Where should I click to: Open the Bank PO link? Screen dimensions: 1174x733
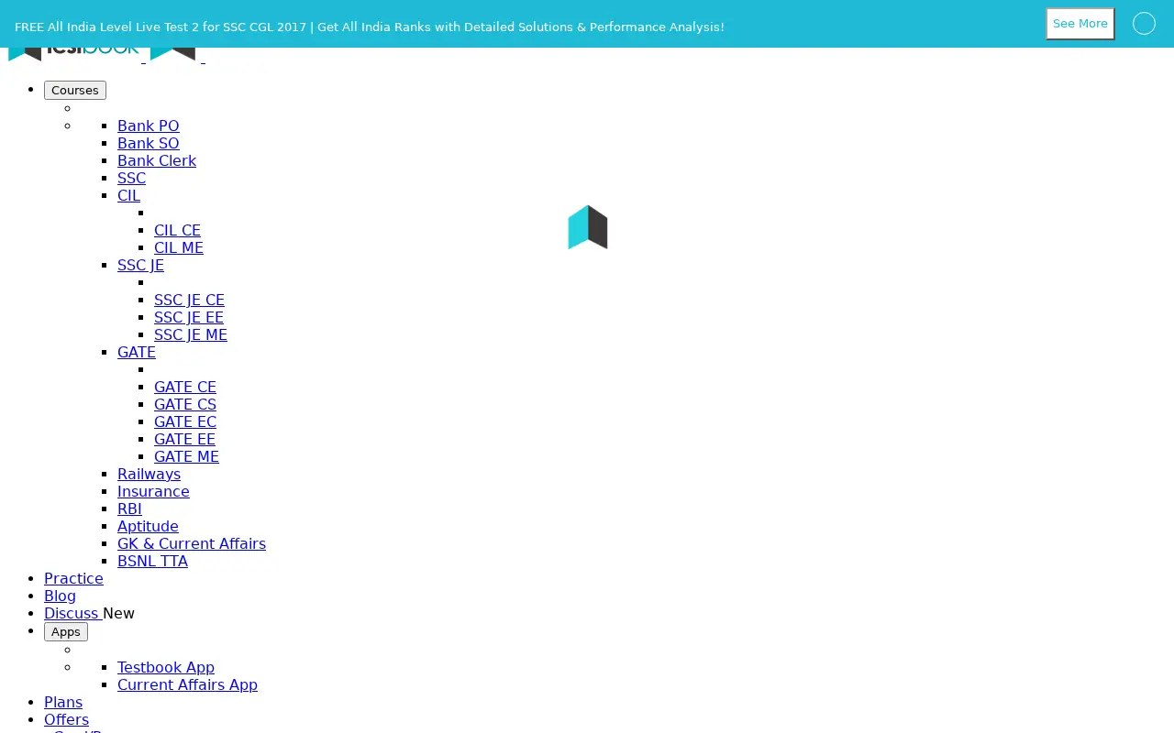pyautogui.click(x=149, y=126)
